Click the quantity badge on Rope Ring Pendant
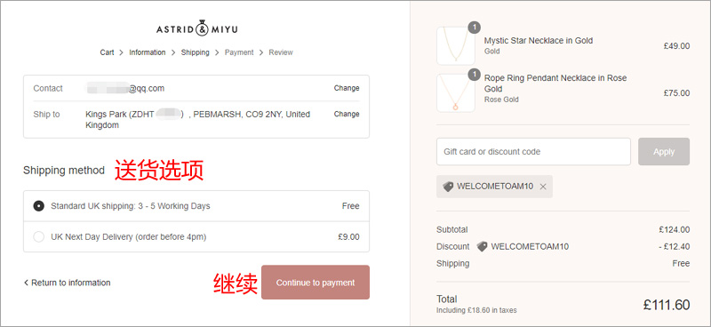The height and width of the screenshot is (327, 711). click(x=475, y=75)
